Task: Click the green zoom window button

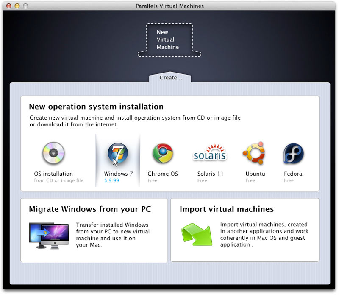Action: [25, 6]
